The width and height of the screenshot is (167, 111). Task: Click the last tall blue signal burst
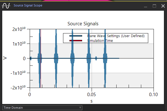tap(105, 58)
